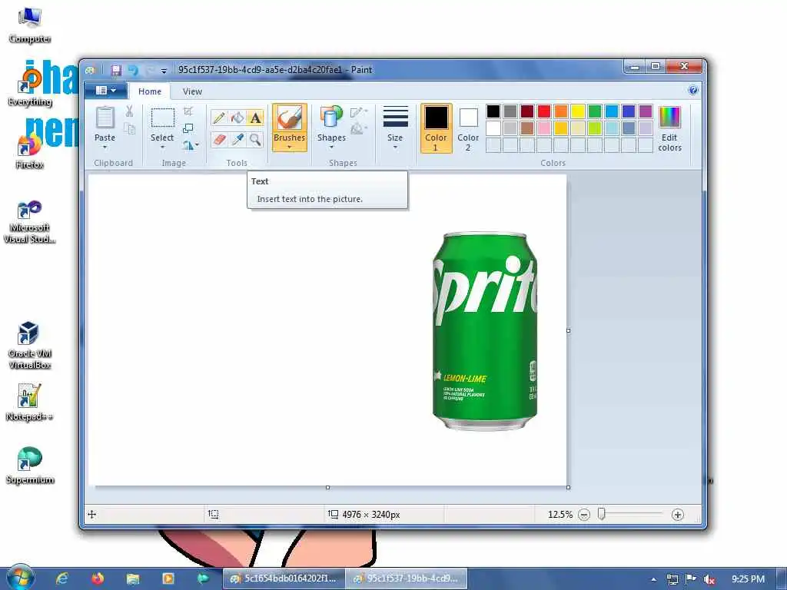This screenshot has width=787, height=590.
Task: Expand the Customize Quick Access Toolbar arrow
Action: 164,71
